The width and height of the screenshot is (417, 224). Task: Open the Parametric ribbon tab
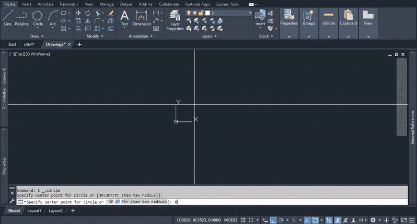pyautogui.click(x=69, y=4)
